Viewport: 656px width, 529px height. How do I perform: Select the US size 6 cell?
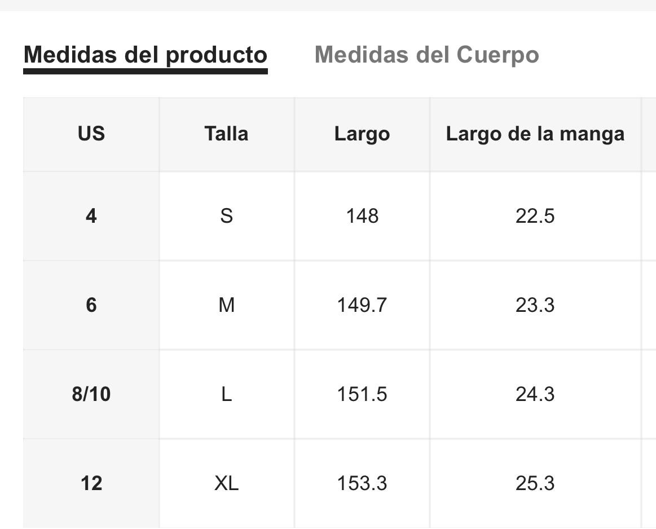coord(91,305)
